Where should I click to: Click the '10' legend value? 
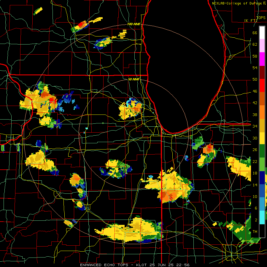[x=255, y=196]
